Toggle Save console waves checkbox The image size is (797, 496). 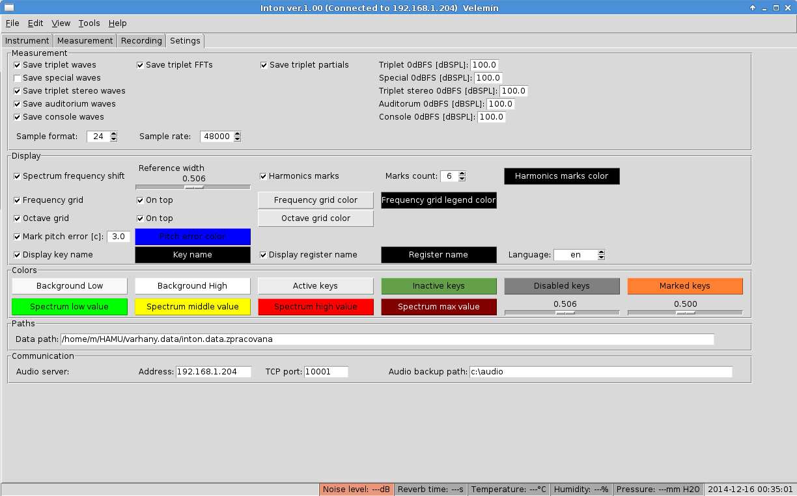coord(17,117)
